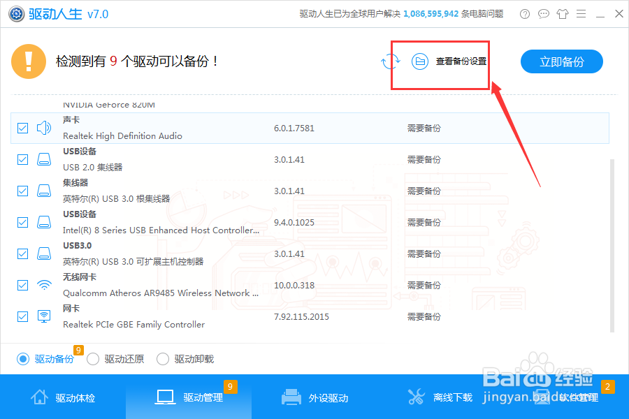Click the Intel 8 Series USB device icon

[44, 222]
